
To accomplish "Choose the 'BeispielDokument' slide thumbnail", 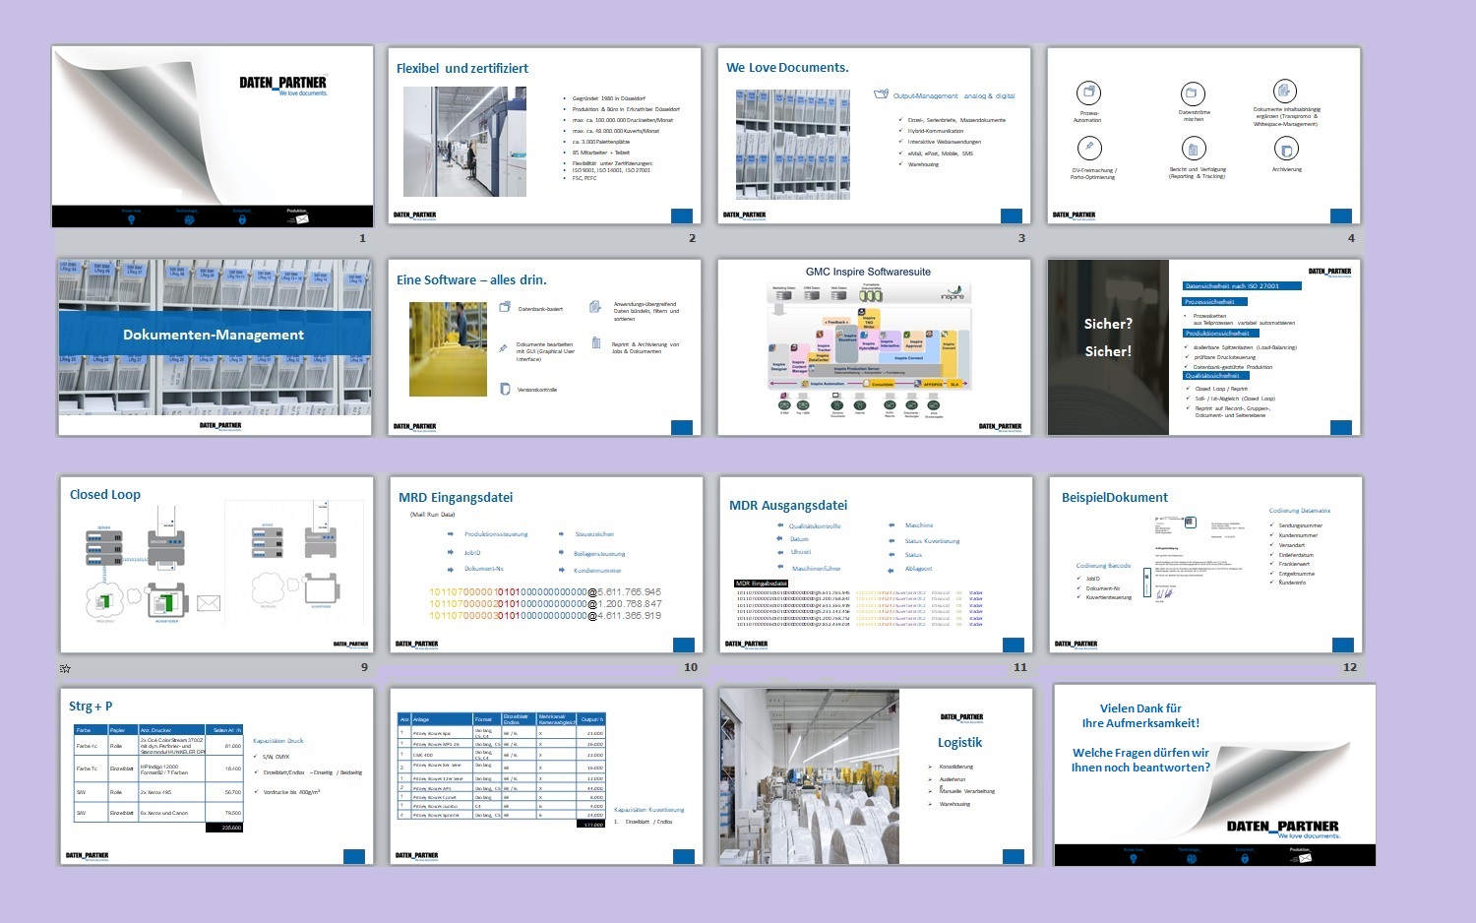I will (x=1205, y=565).
